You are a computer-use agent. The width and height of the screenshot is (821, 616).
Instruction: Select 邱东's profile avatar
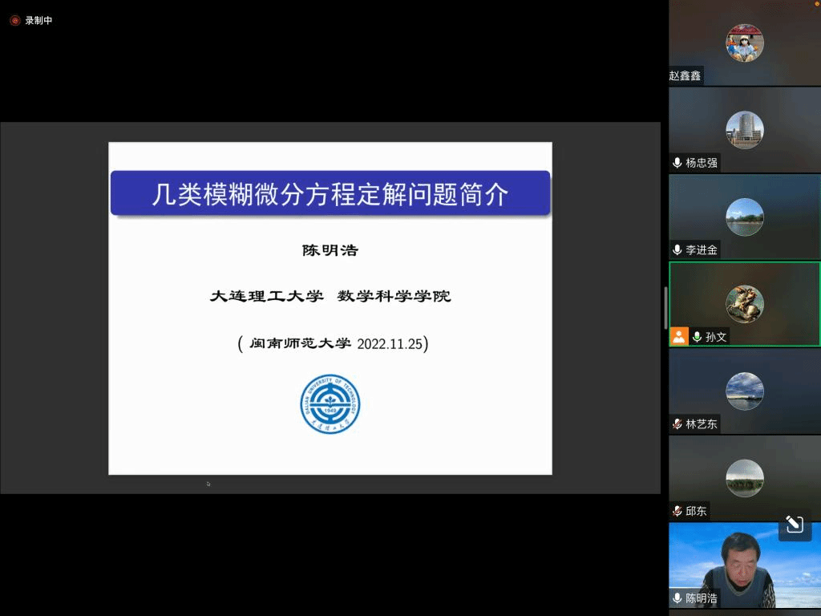click(744, 478)
